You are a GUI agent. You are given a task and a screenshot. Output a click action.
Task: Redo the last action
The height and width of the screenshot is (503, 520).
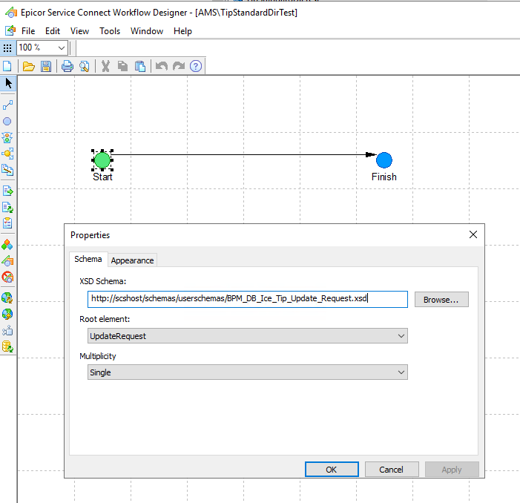point(179,66)
